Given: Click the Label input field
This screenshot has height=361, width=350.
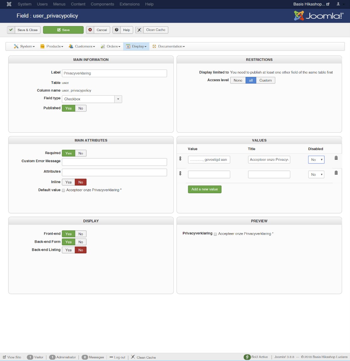Looking at the screenshot, I should point(114,73).
